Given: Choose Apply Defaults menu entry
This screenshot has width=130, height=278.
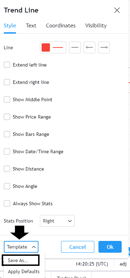Looking at the screenshot, I should (x=24, y=272).
